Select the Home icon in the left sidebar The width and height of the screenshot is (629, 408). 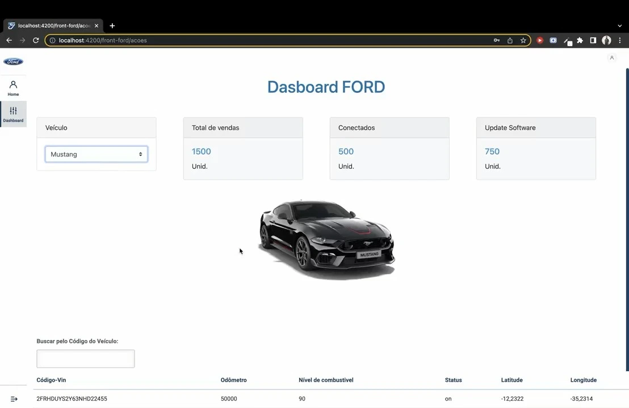click(13, 86)
